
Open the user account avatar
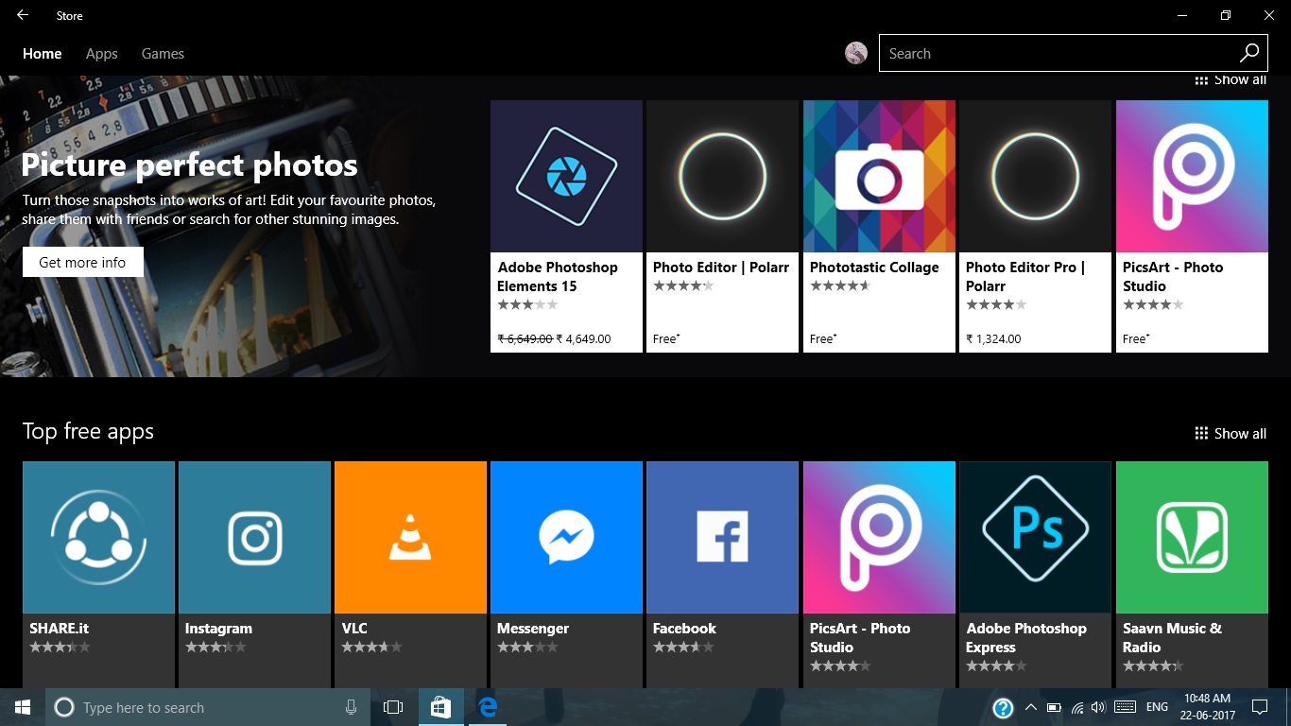856,53
